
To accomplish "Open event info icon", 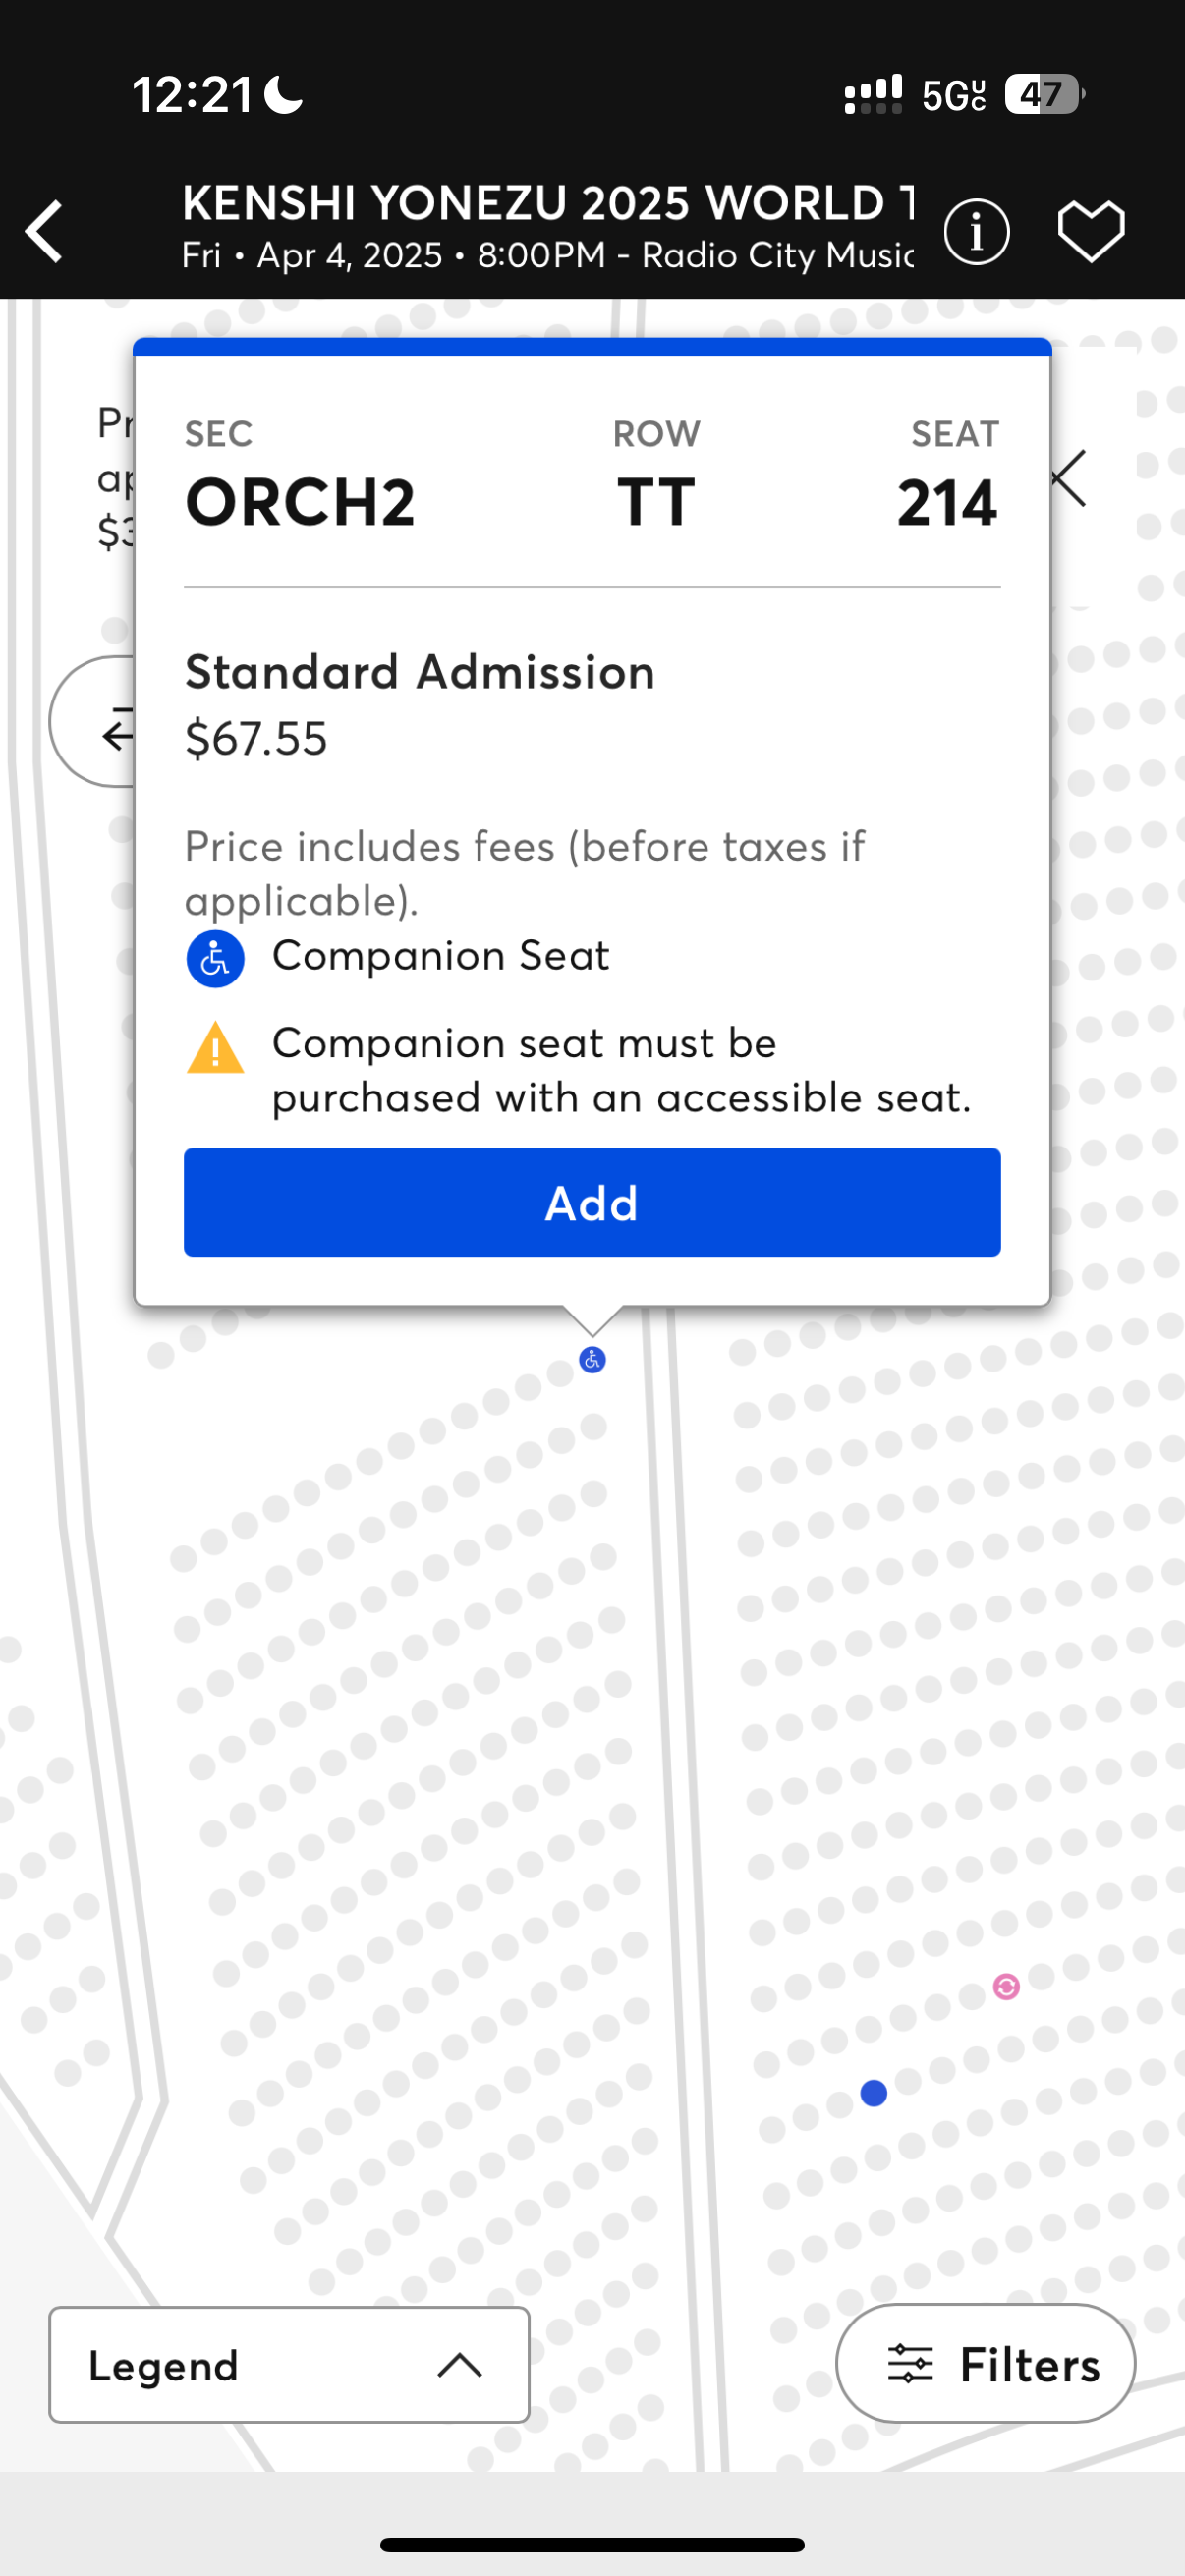I will tap(976, 232).
